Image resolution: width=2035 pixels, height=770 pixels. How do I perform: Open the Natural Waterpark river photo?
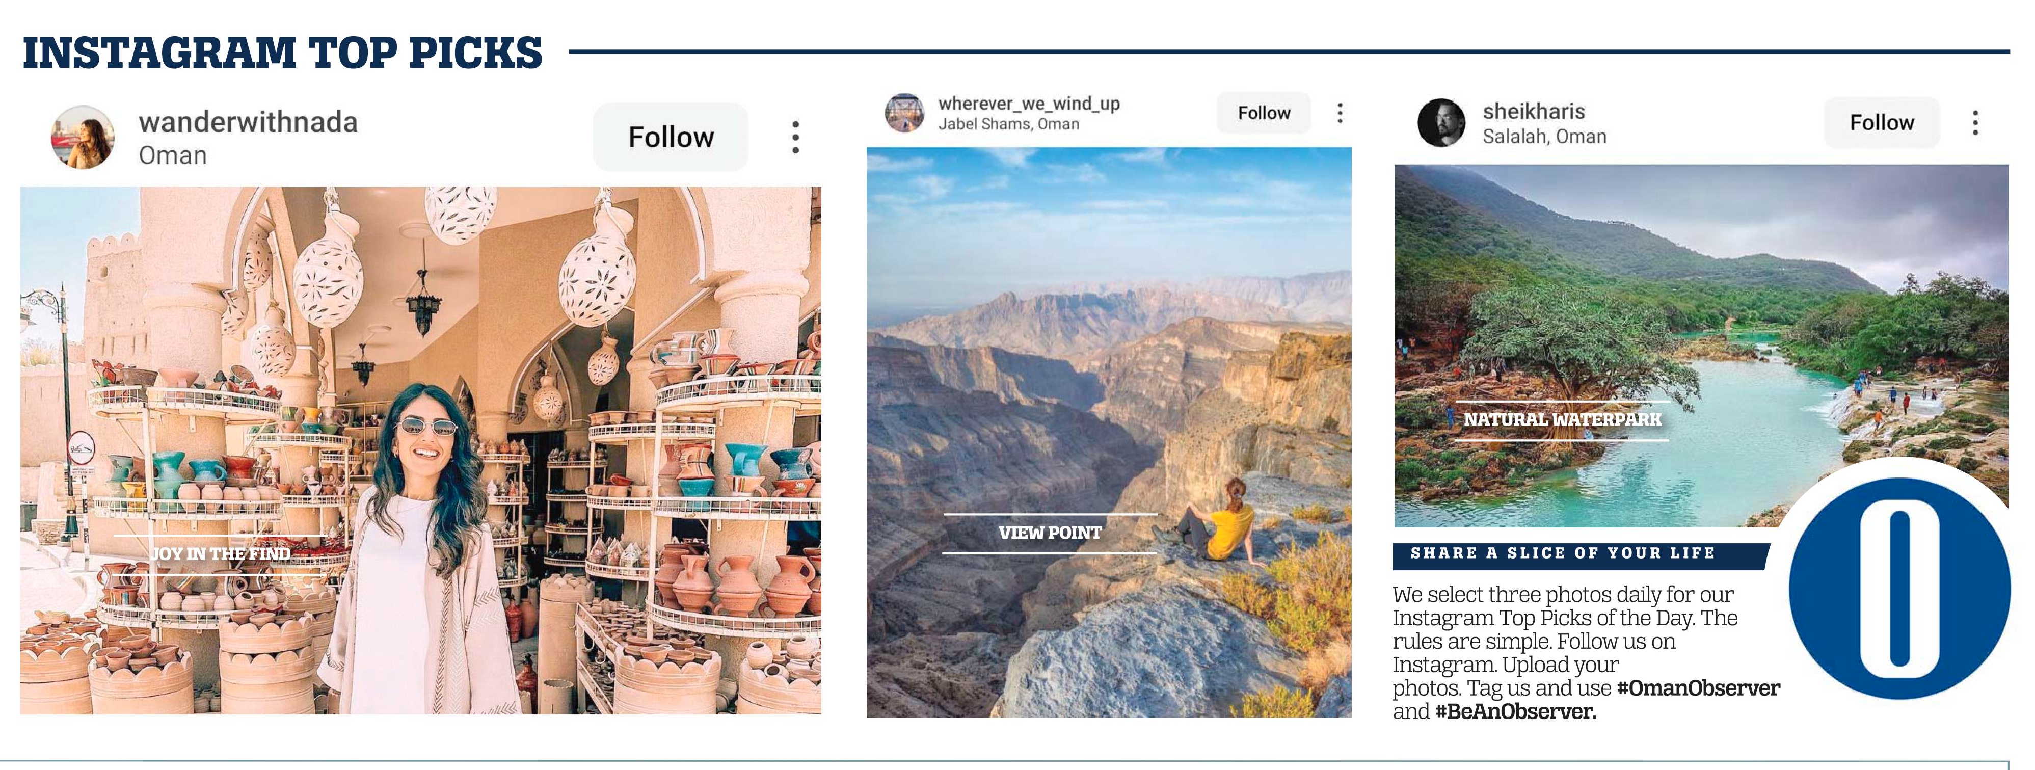pos(1702,346)
